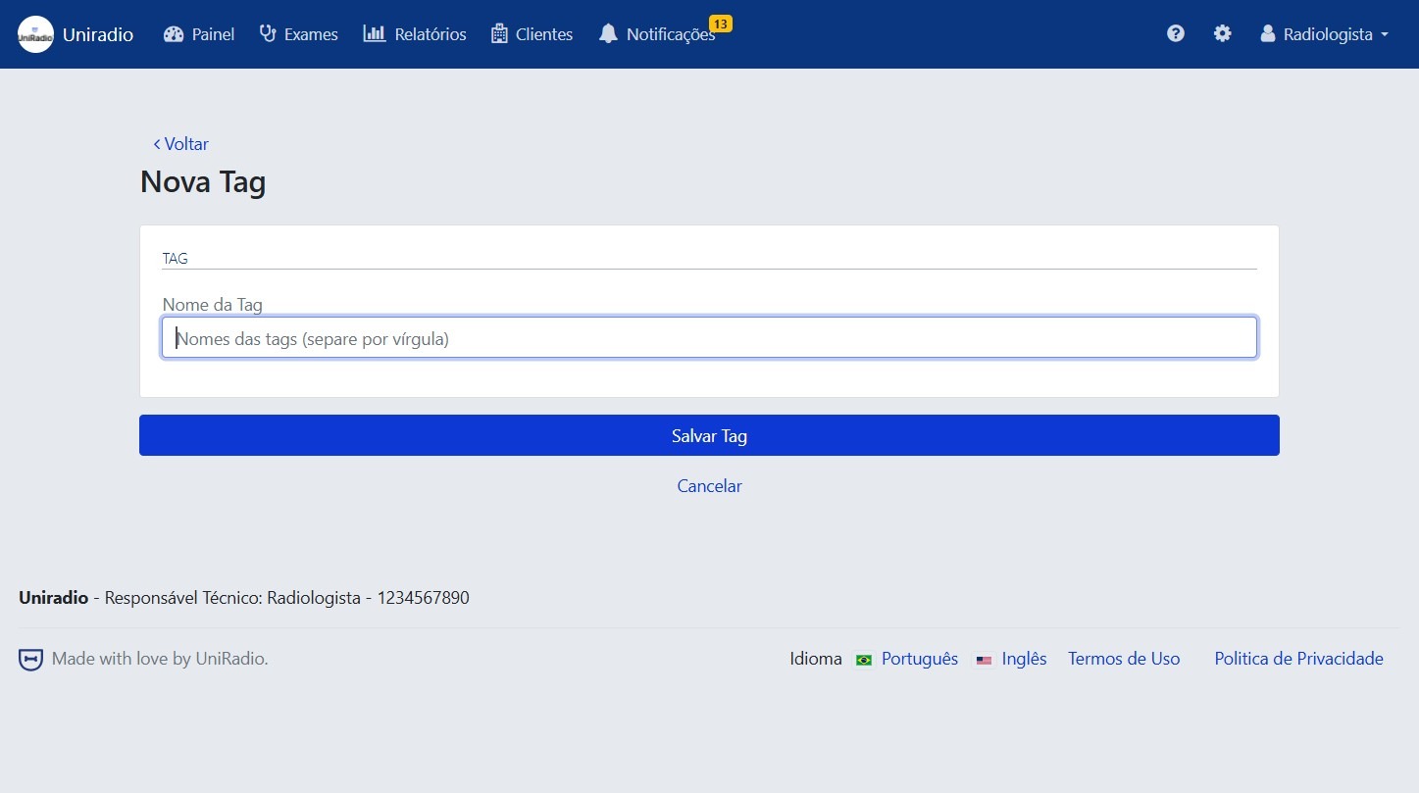Expand the Radiologista user dropdown

click(1324, 34)
